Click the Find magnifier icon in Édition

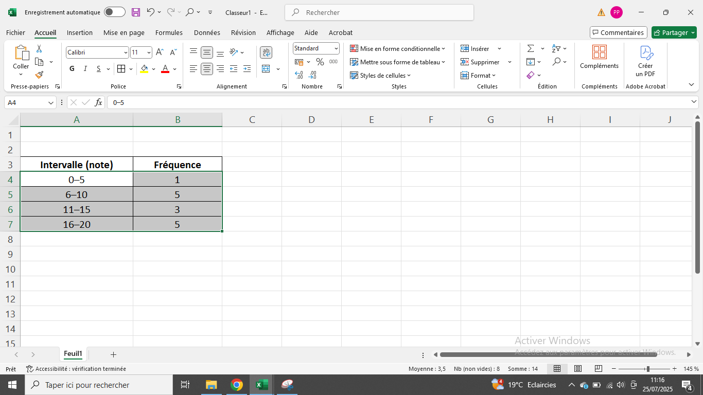coord(556,62)
